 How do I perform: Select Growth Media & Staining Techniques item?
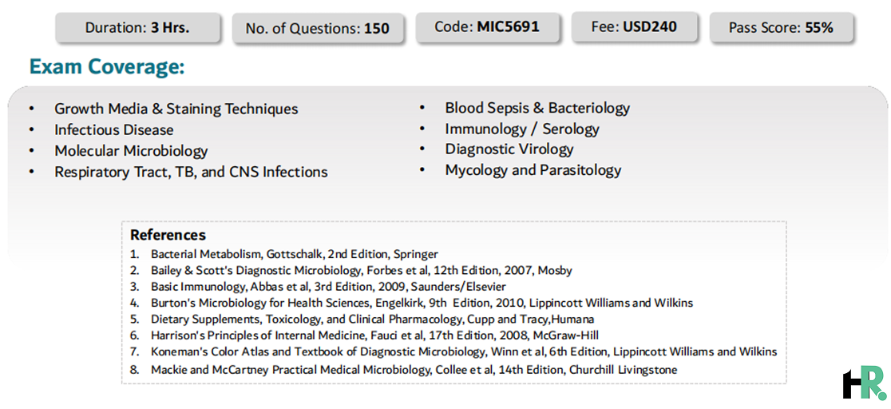coord(176,109)
